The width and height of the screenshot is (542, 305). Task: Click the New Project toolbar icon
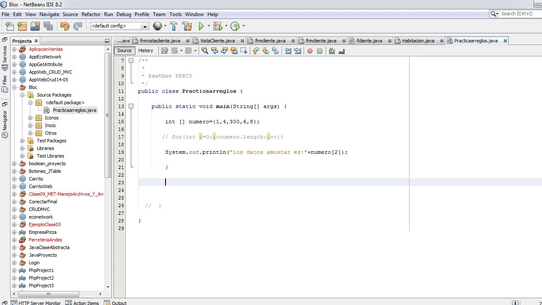pyautogui.click(x=22, y=26)
